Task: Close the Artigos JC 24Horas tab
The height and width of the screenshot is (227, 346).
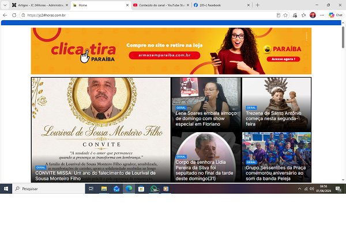Action: click(67, 5)
